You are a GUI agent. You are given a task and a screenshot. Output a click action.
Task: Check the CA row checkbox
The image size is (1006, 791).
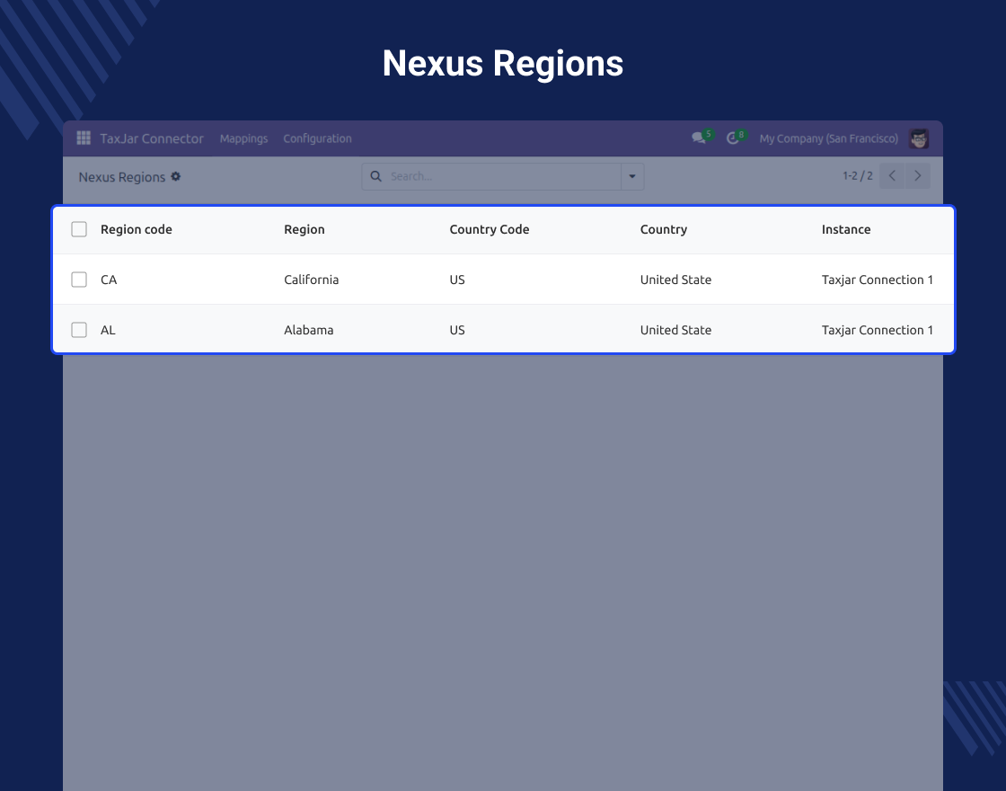pos(79,280)
